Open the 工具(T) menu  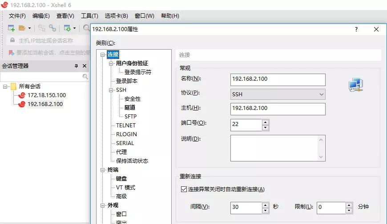point(89,16)
